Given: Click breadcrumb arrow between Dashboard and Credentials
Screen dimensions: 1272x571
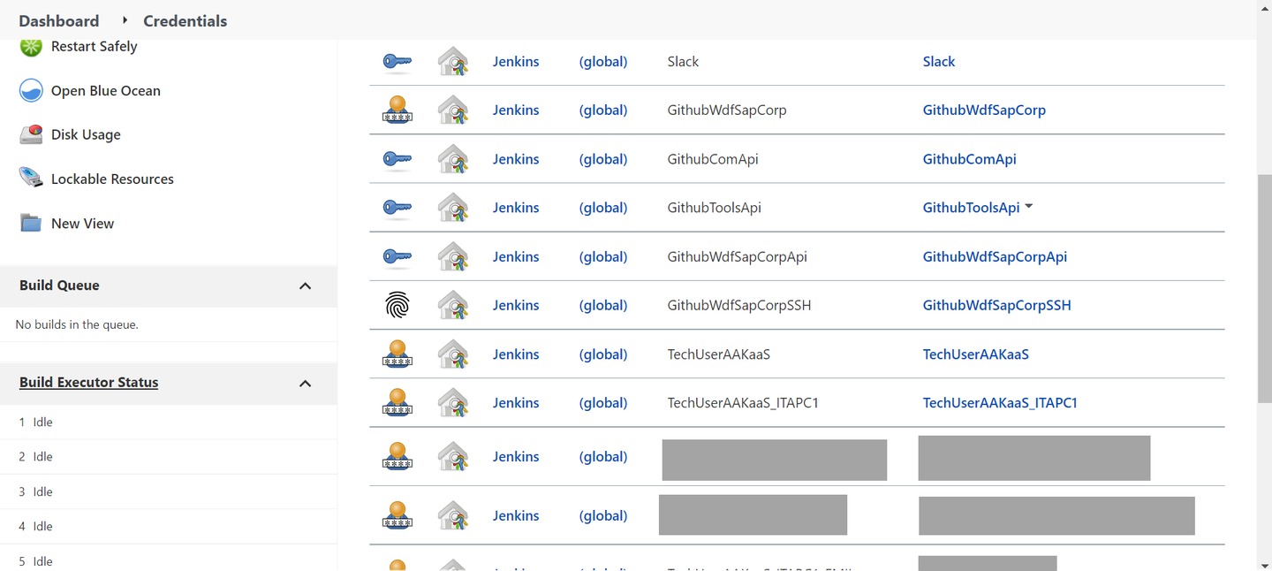Looking at the screenshot, I should pyautogui.click(x=125, y=19).
